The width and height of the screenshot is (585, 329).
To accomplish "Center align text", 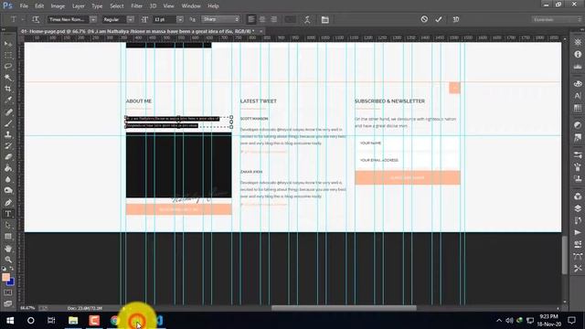I will pyautogui.click(x=262, y=19).
